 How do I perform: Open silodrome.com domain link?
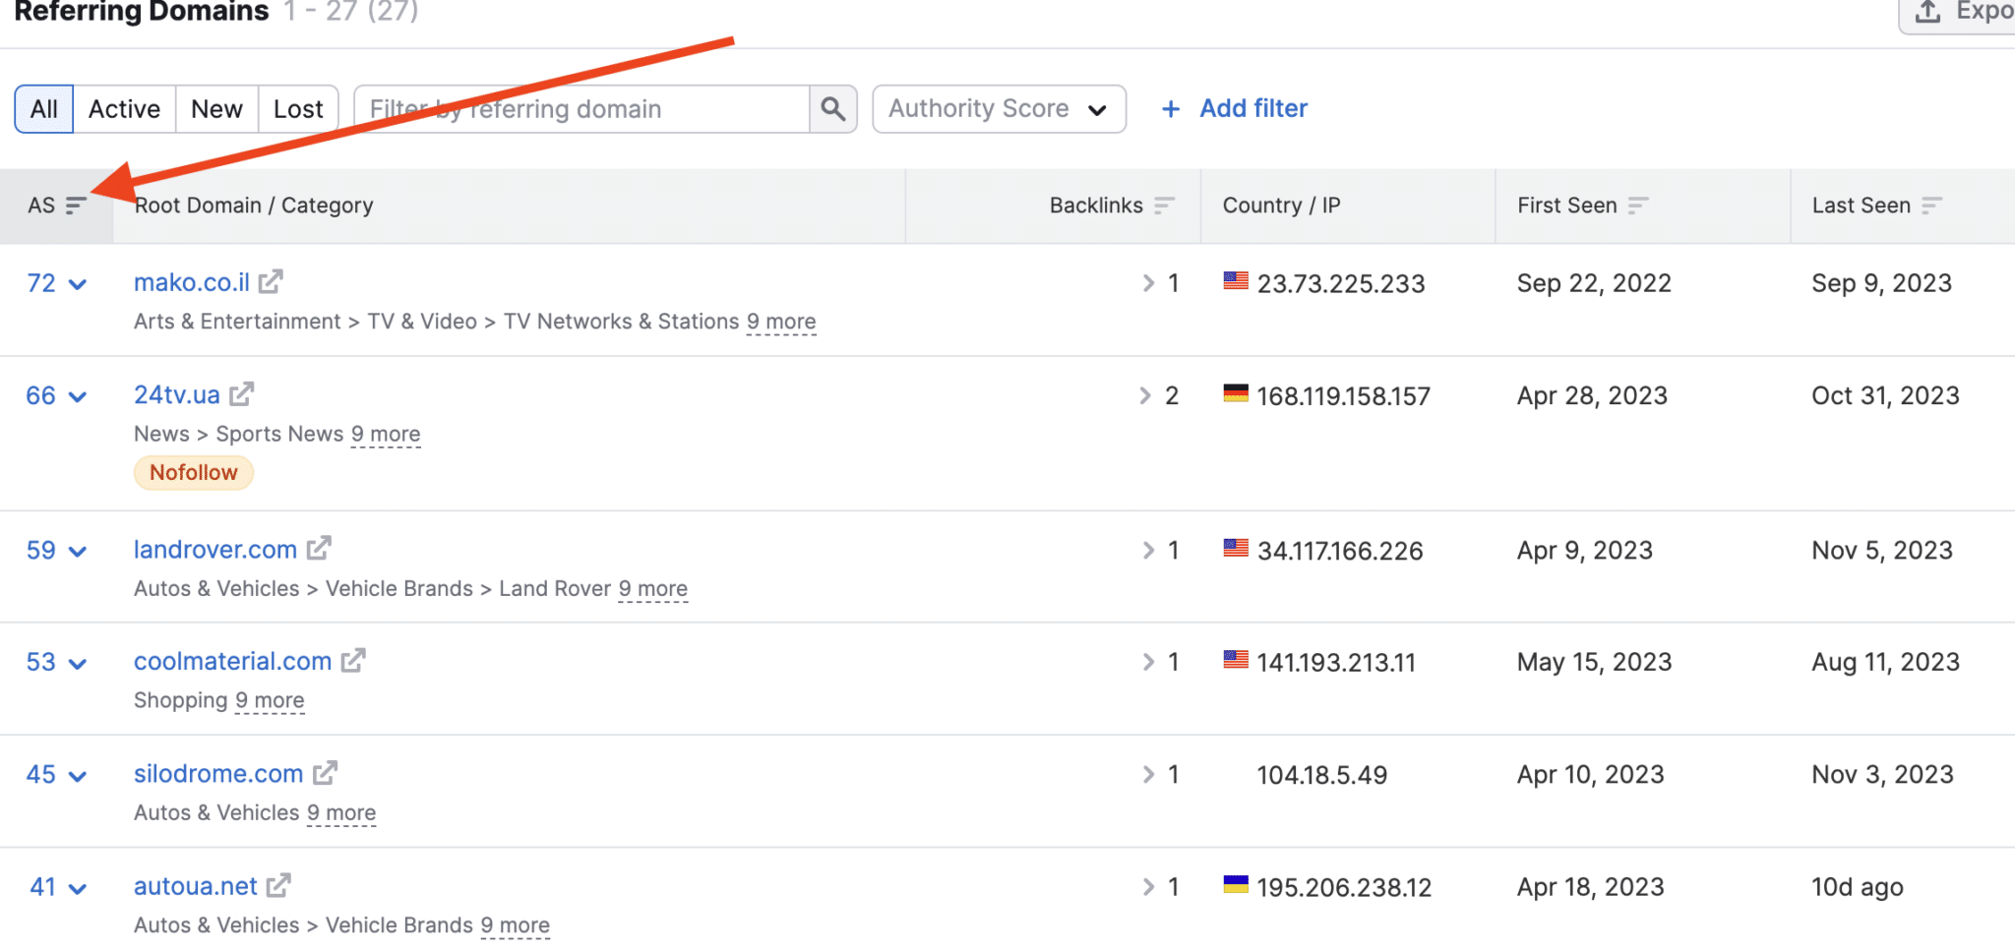pyautogui.click(x=218, y=773)
